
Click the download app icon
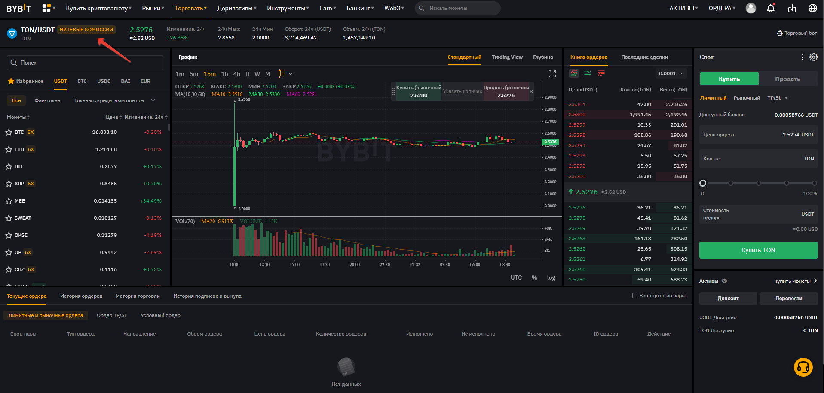point(792,8)
